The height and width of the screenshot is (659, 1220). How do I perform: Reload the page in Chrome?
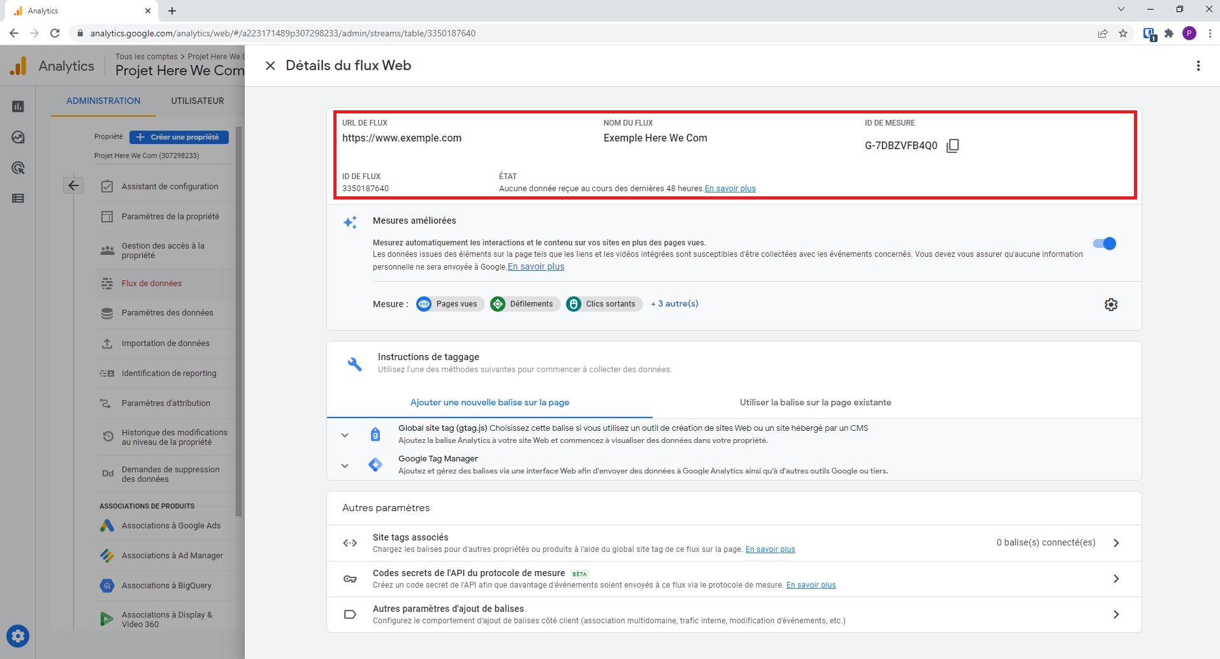click(55, 33)
